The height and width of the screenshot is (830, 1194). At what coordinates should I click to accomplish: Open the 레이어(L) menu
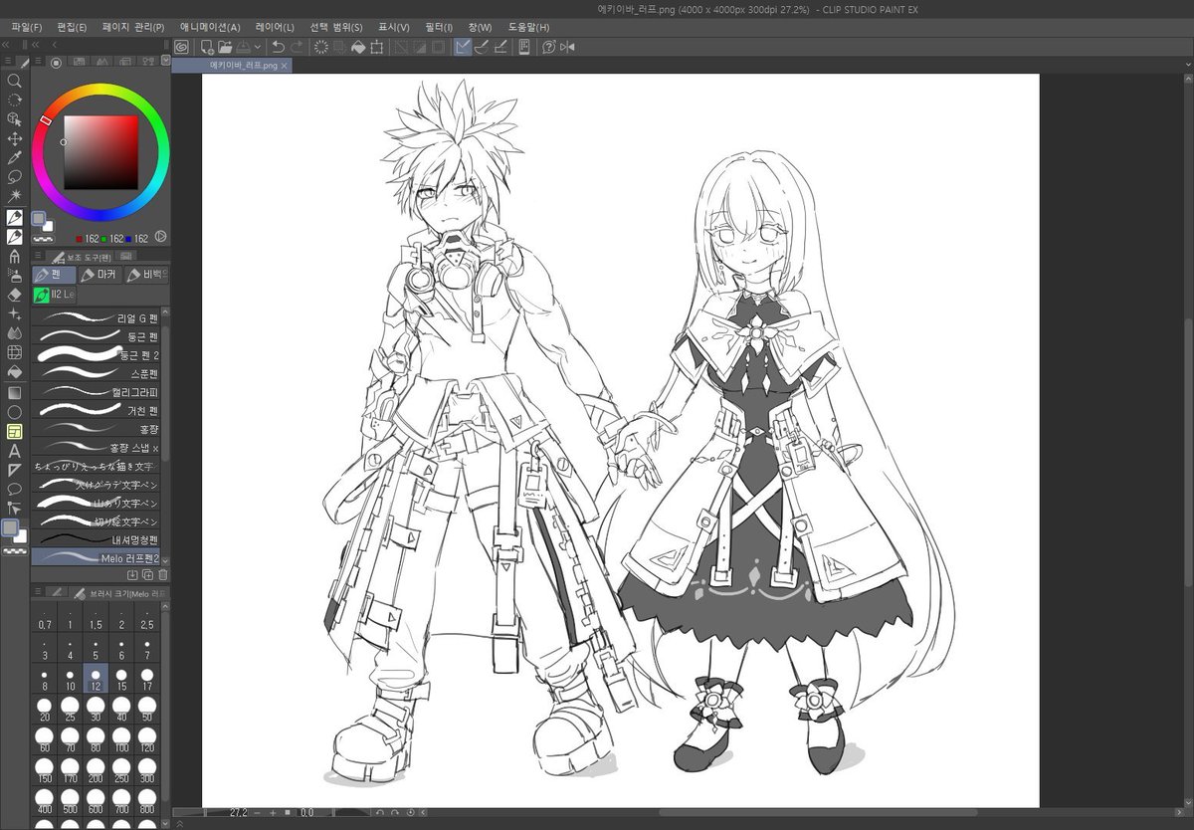coord(275,27)
